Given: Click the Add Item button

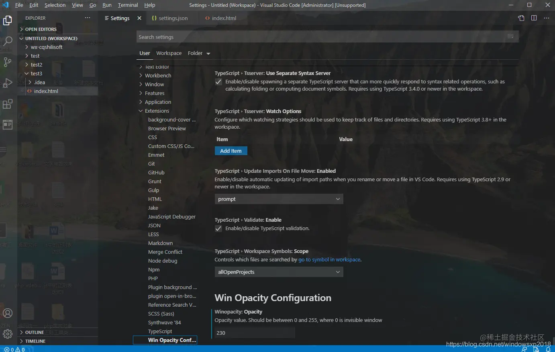Looking at the screenshot, I should [x=231, y=151].
